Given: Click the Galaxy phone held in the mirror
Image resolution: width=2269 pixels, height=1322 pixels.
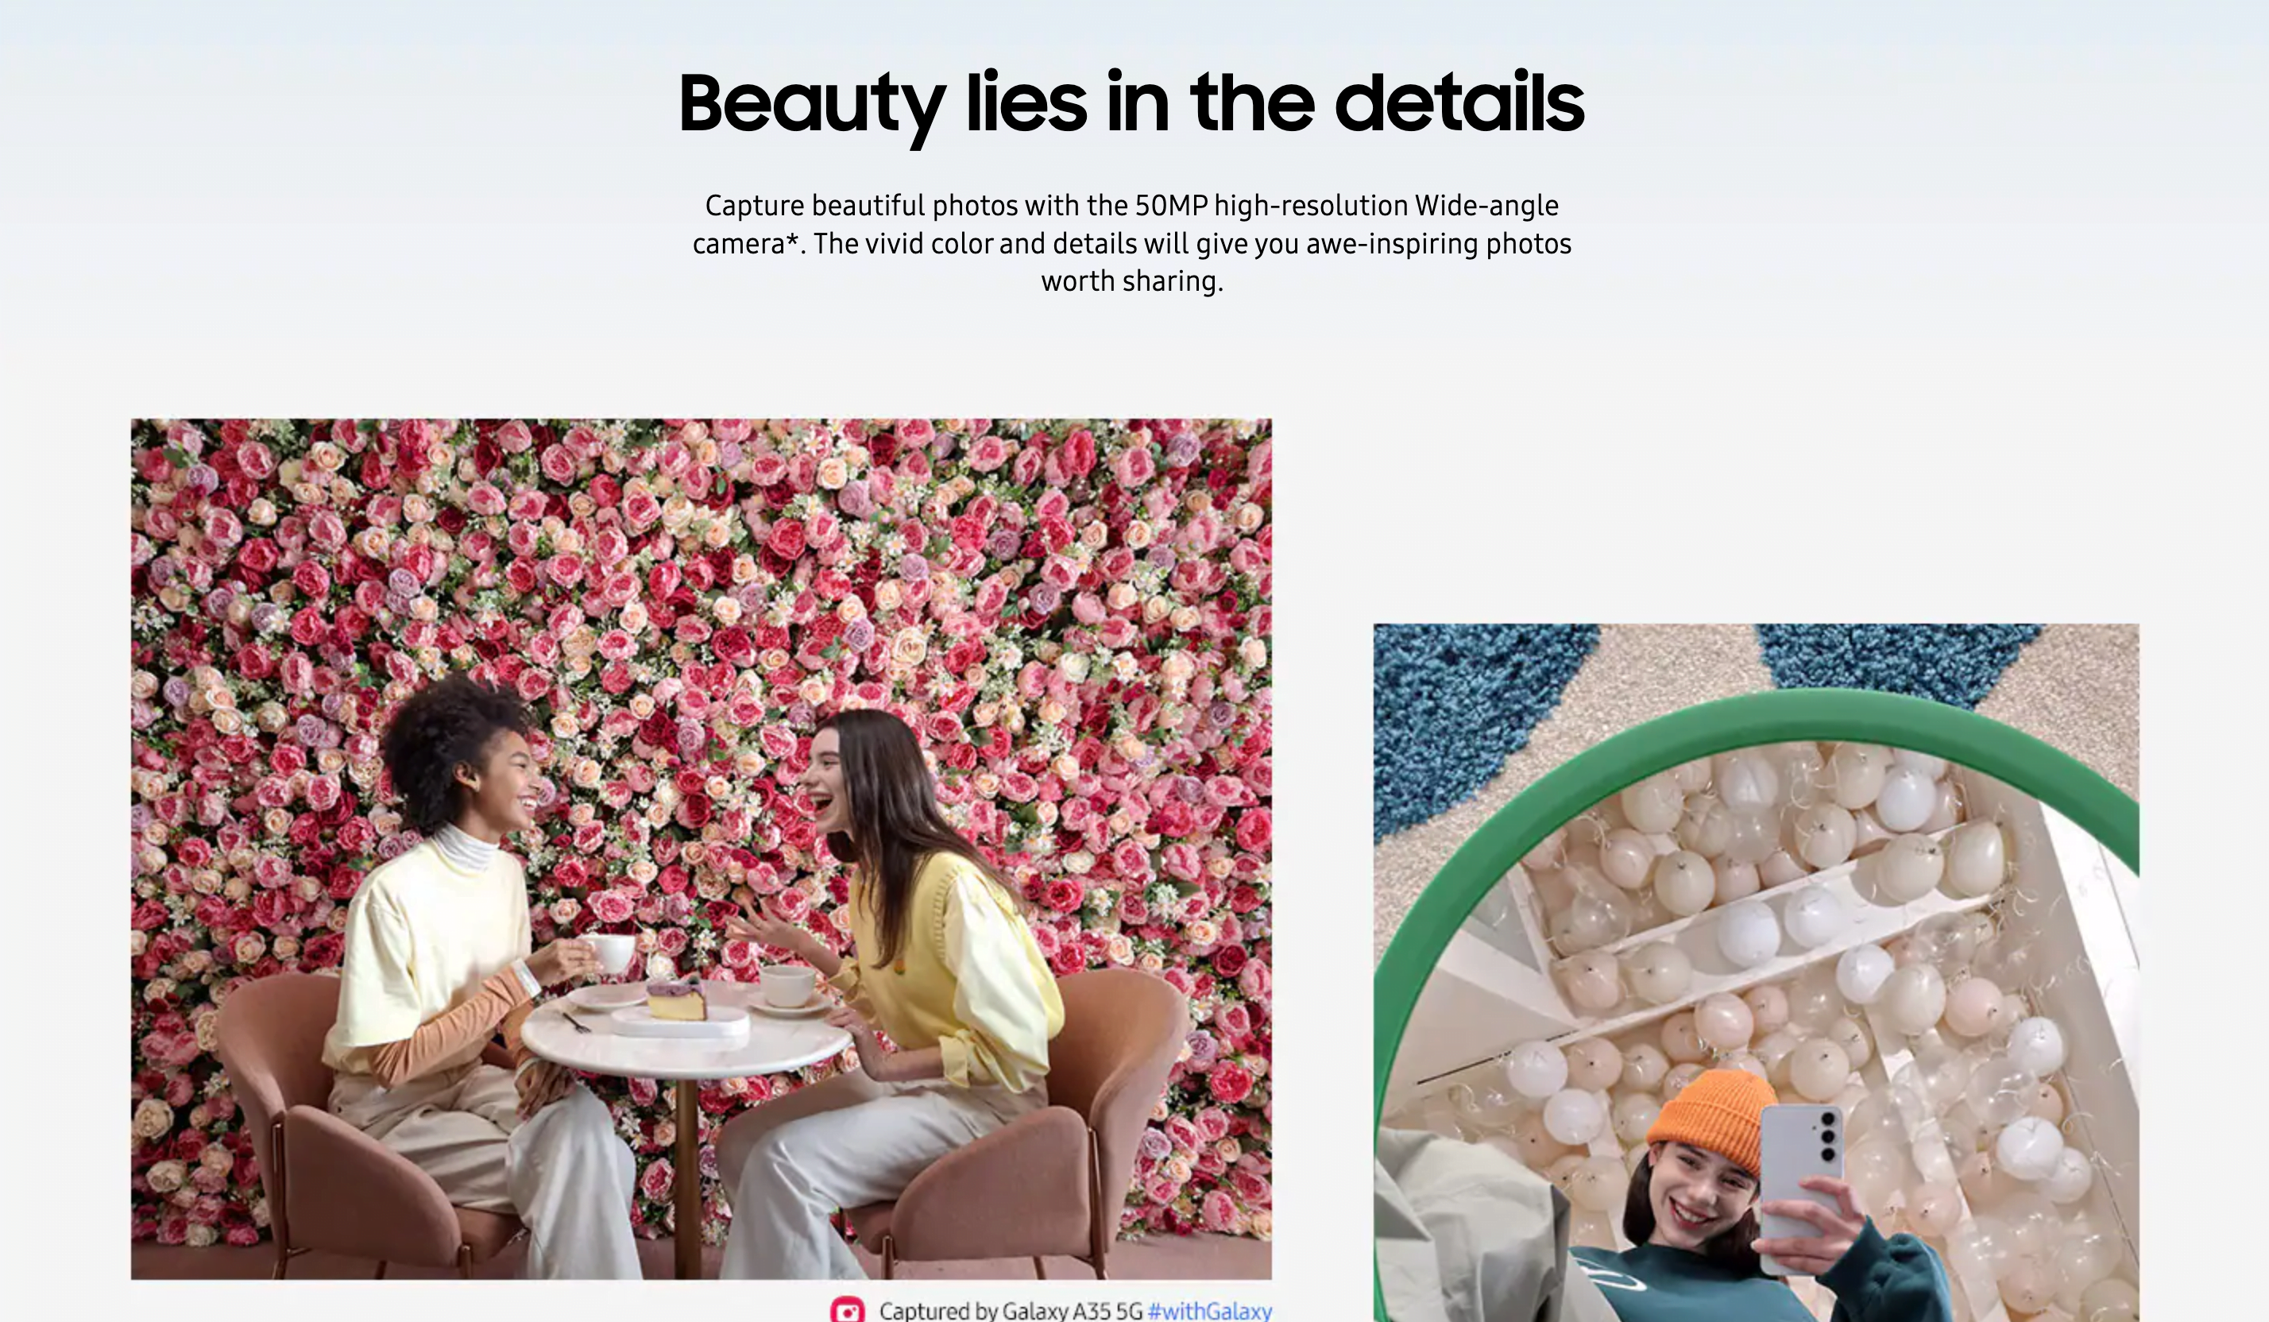Looking at the screenshot, I should pyautogui.click(x=1801, y=1180).
